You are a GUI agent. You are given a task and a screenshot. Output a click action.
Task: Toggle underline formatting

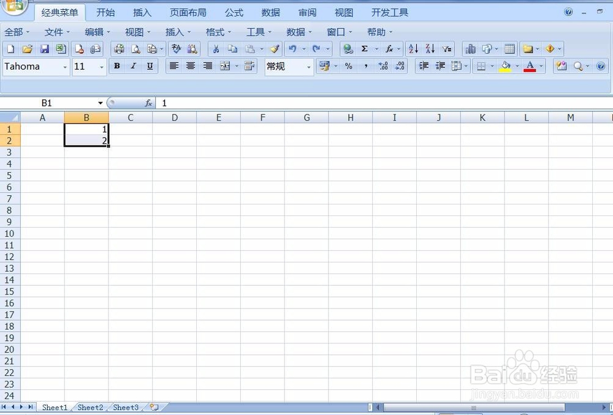150,66
